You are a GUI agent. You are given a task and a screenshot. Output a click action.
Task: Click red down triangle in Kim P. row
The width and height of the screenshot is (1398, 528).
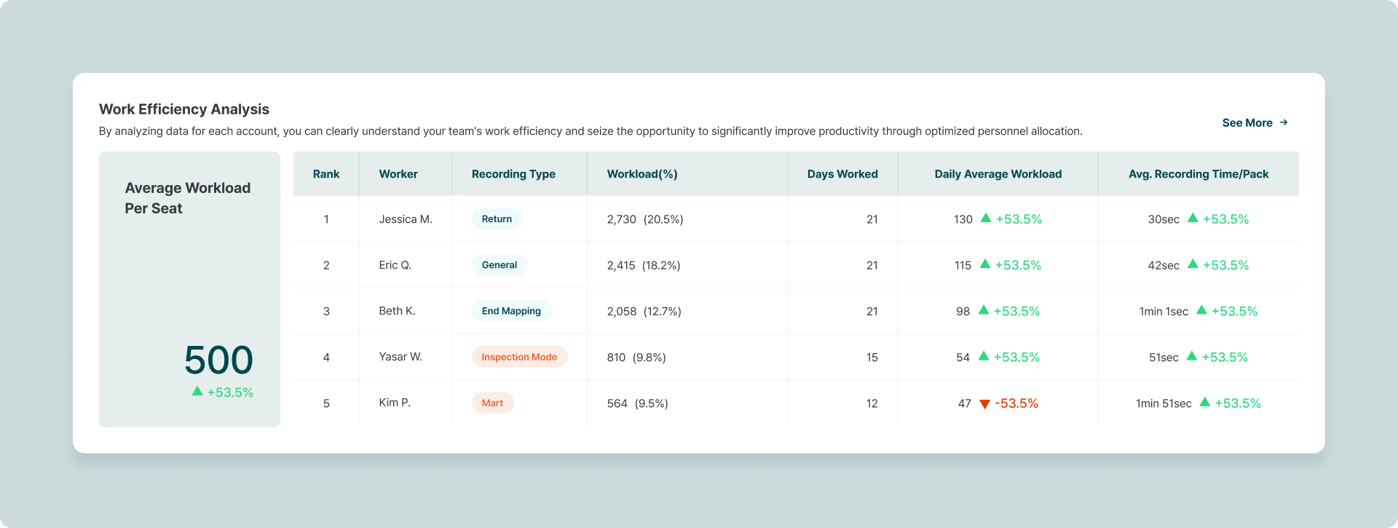pos(984,404)
